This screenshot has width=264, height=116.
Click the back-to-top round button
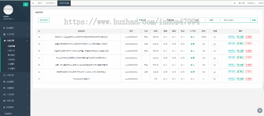coord(260,110)
